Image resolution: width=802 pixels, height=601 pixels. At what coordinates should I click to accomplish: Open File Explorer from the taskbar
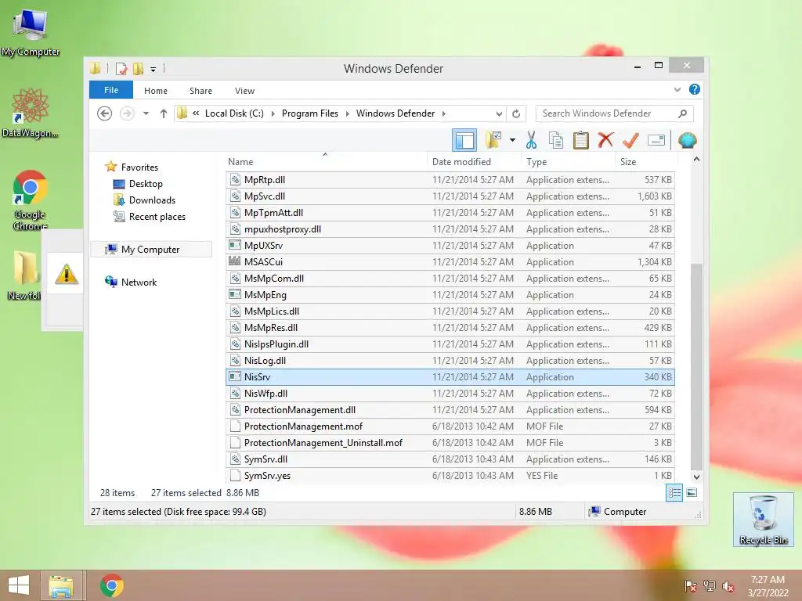(61, 585)
